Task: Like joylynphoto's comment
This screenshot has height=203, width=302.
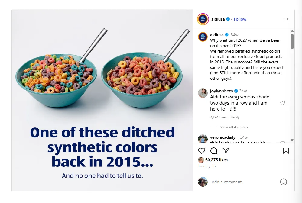Action: [x=283, y=103]
